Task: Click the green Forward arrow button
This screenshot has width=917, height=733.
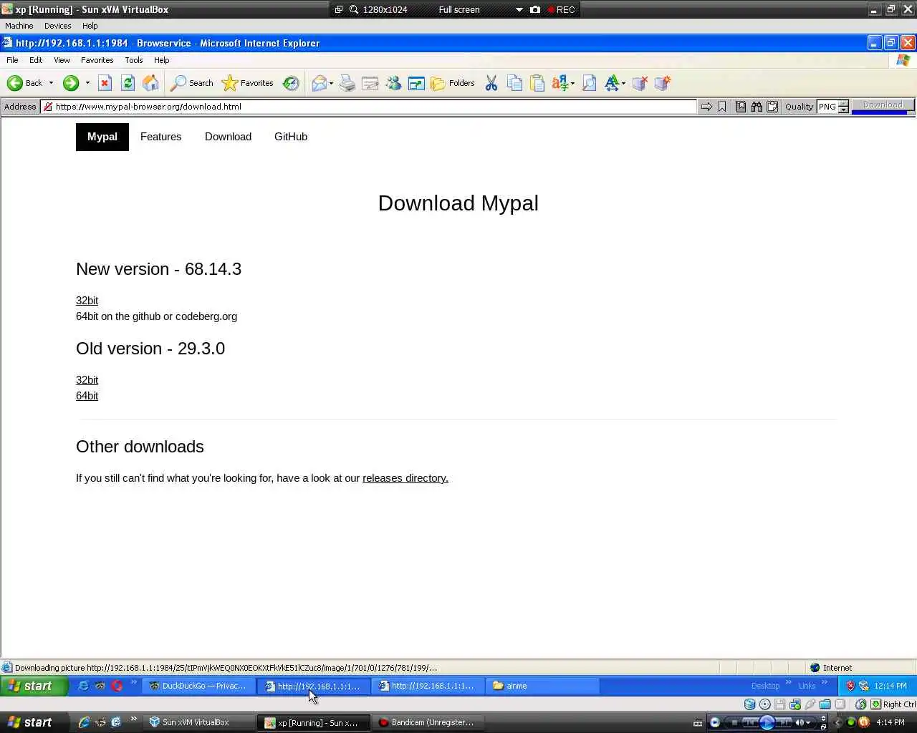Action: point(70,83)
